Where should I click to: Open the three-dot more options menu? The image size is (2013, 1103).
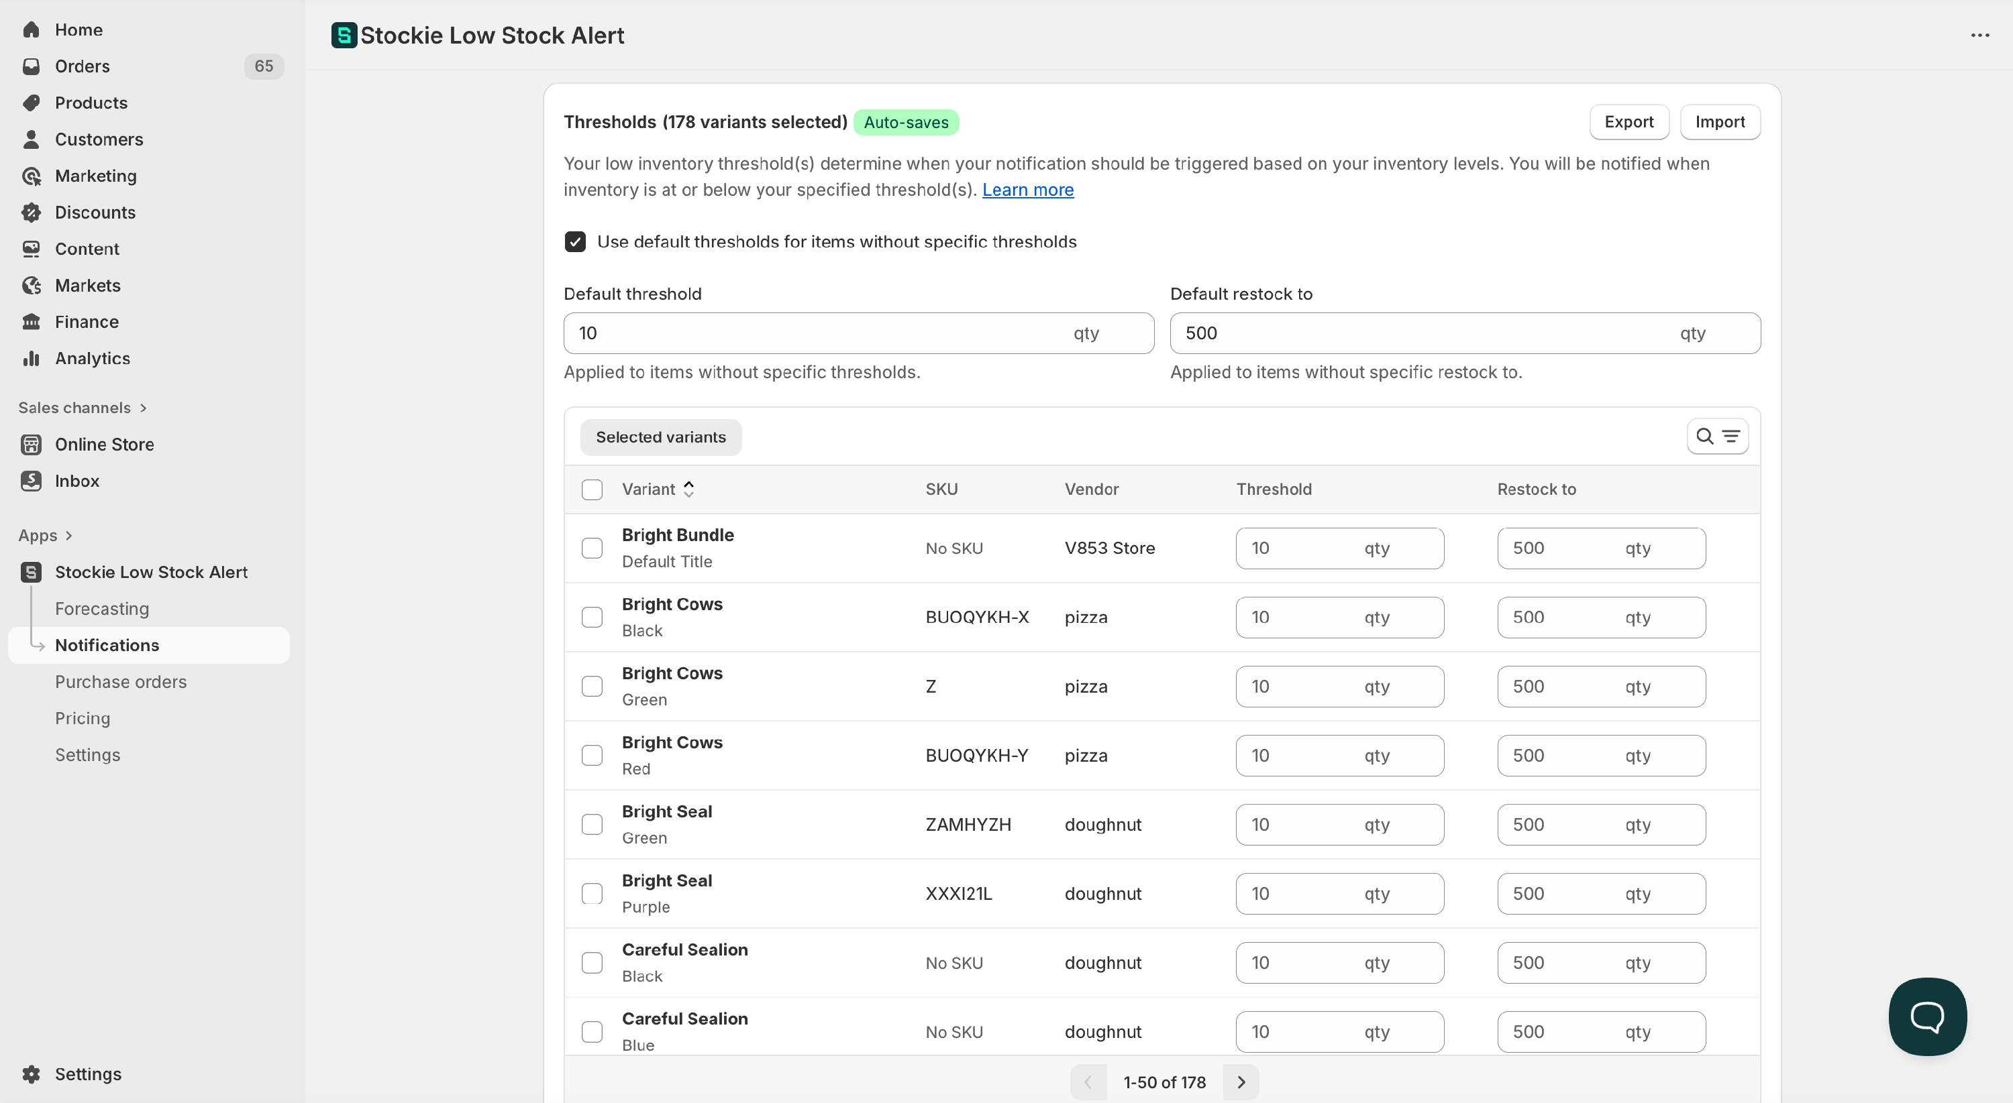(1979, 35)
